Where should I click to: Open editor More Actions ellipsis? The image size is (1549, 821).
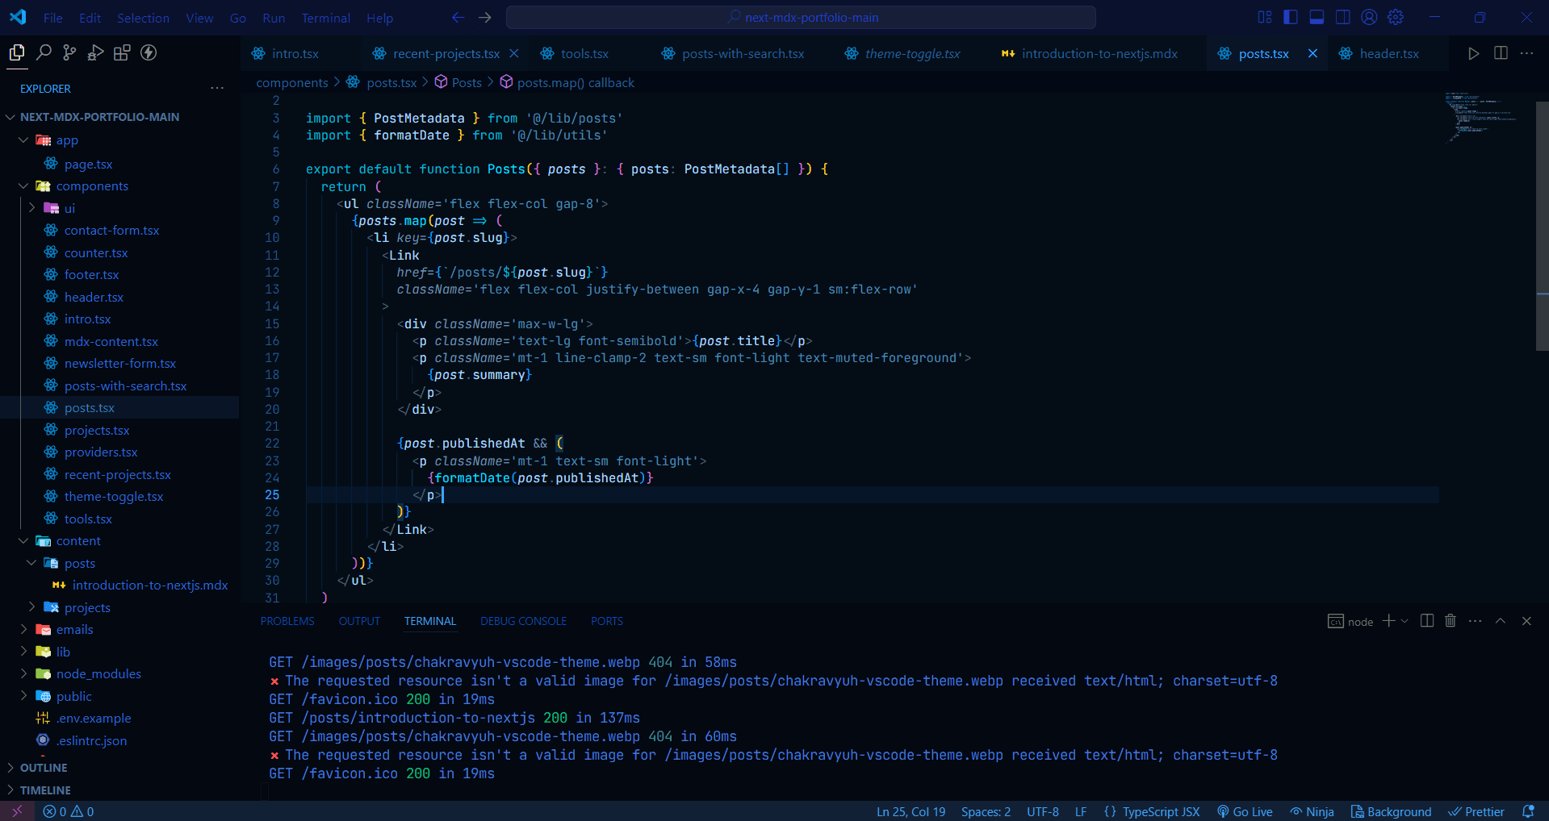(x=1526, y=53)
